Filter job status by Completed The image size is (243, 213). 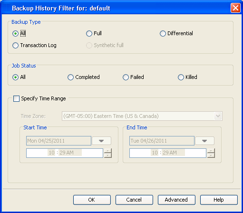coord(70,77)
